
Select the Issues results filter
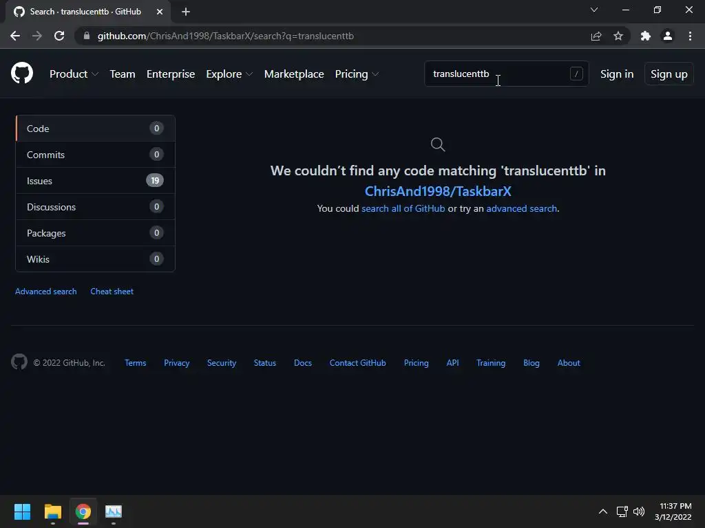(x=95, y=181)
